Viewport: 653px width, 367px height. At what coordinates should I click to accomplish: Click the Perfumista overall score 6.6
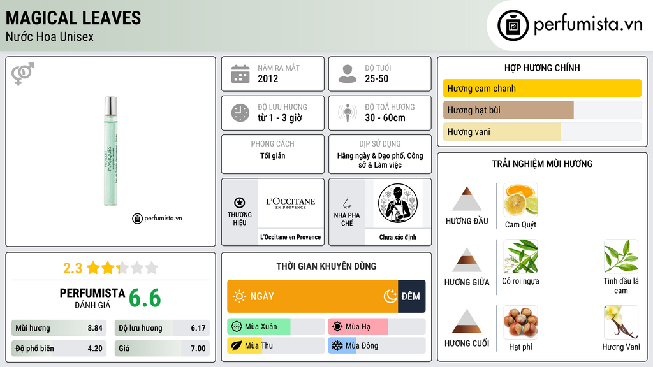click(145, 298)
